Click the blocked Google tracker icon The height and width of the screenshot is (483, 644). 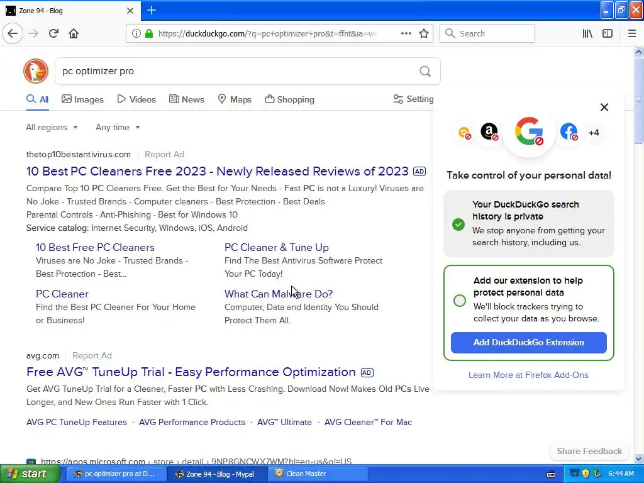pyautogui.click(x=529, y=131)
